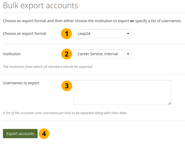The image size is (185, 144).
Task: Click the Bulk export accounts heading
Action: (x=41, y=6)
